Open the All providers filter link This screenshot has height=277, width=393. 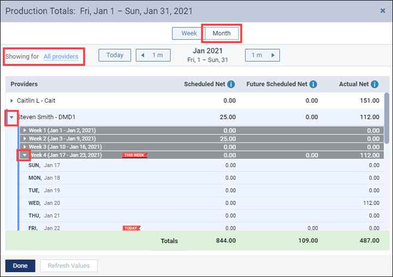pyautogui.click(x=61, y=56)
